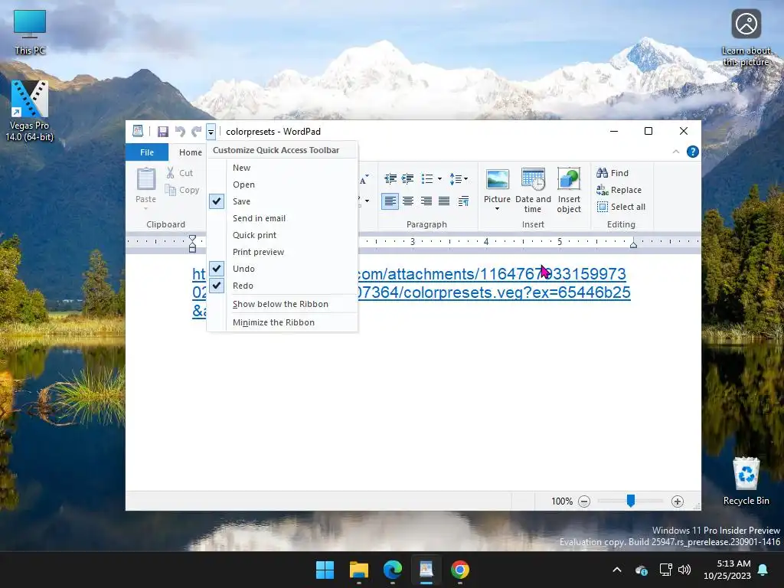784x588 pixels.
Task: Open the Paragraph settings dialog icon
Action: pyautogui.click(x=463, y=201)
